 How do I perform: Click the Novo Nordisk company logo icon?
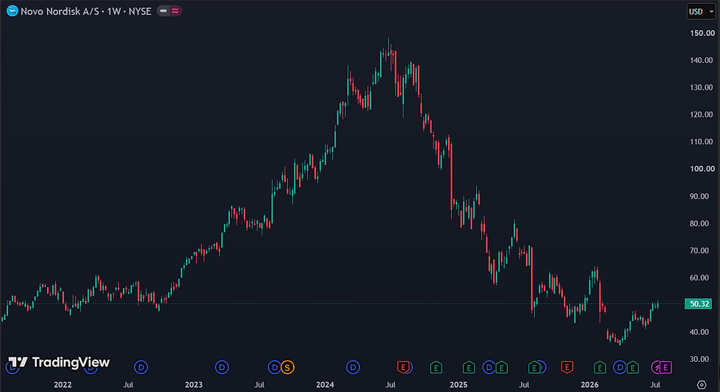point(12,11)
